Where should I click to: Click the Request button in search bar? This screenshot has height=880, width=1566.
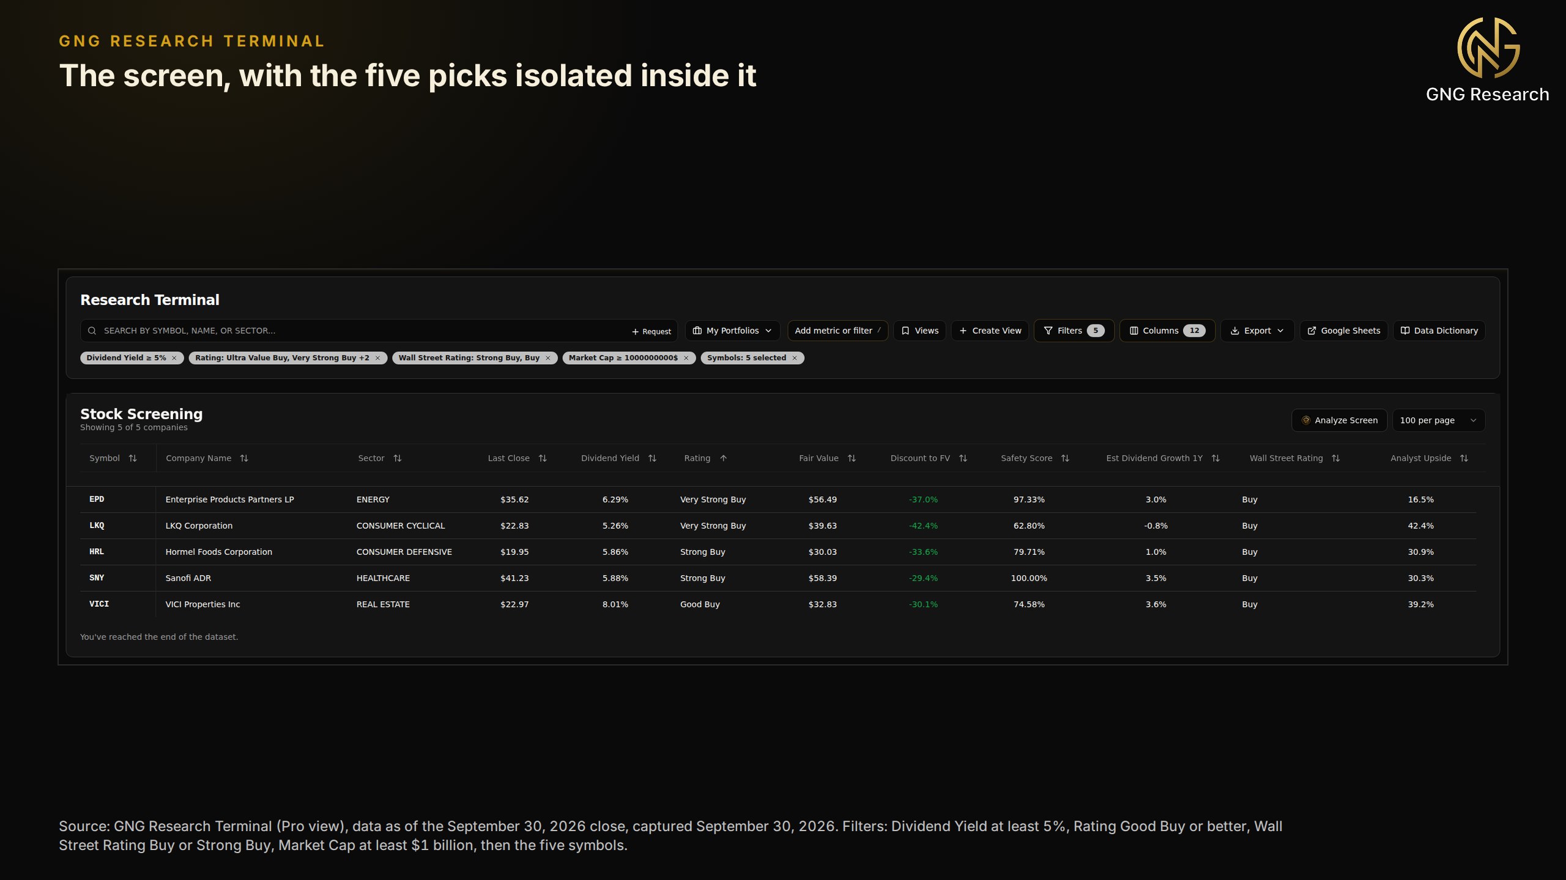[651, 331]
